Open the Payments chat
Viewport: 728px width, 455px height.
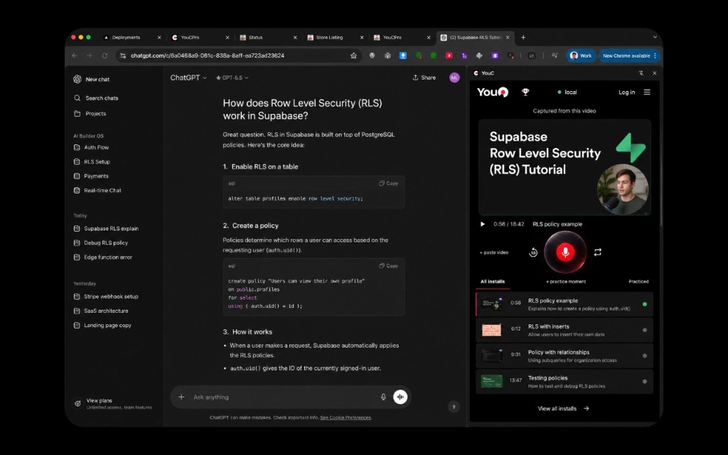(x=91, y=176)
